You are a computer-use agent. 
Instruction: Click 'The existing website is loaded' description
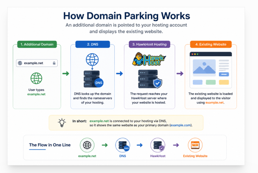click(x=210, y=98)
